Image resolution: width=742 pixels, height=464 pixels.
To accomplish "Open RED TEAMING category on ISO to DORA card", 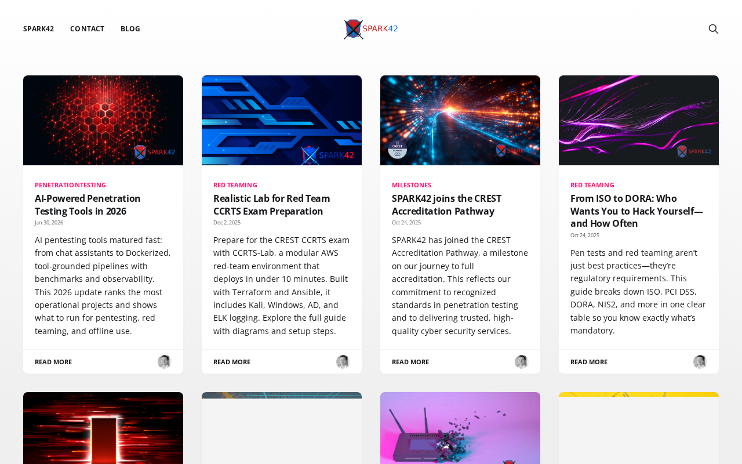I will click(x=592, y=185).
